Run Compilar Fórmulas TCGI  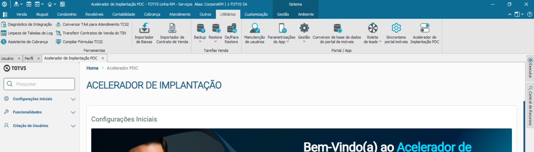(x=79, y=42)
